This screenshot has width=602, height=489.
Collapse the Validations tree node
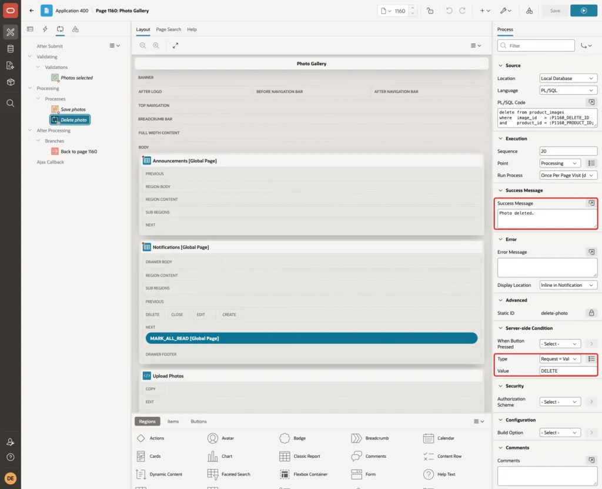pos(38,67)
